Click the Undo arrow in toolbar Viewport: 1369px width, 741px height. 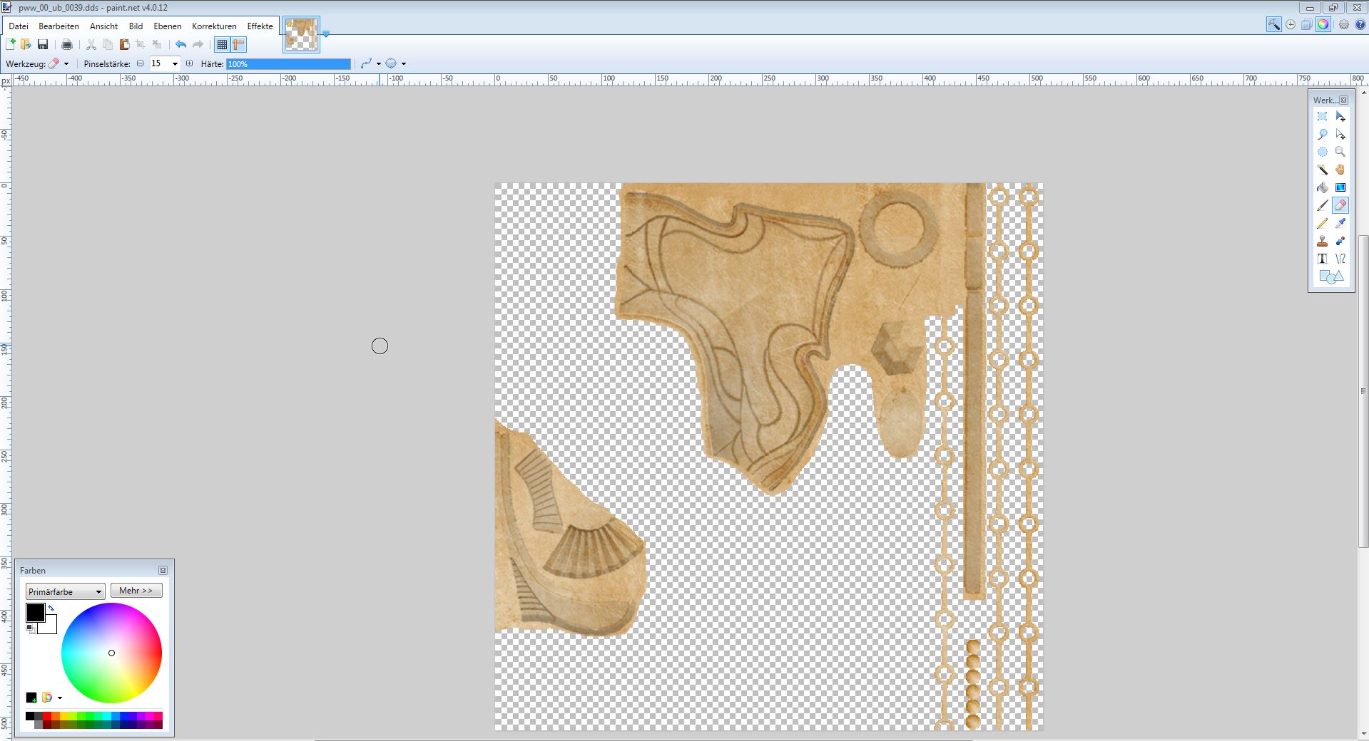(x=180, y=44)
